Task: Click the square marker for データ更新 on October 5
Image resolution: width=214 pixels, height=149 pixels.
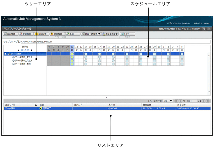Action: click(x=182, y=54)
